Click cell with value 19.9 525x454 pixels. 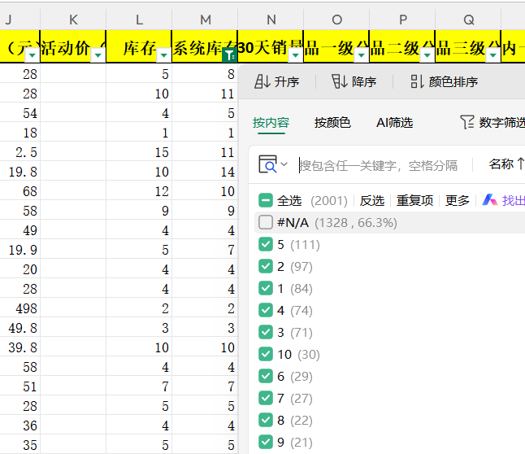point(20,250)
